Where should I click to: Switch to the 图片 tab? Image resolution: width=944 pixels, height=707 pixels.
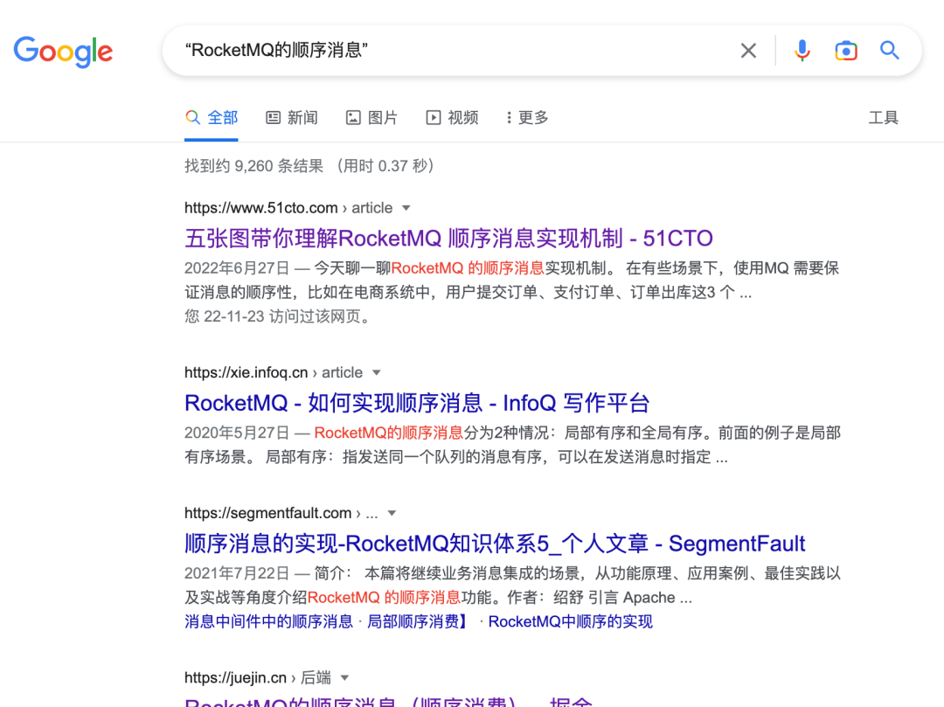click(x=371, y=117)
